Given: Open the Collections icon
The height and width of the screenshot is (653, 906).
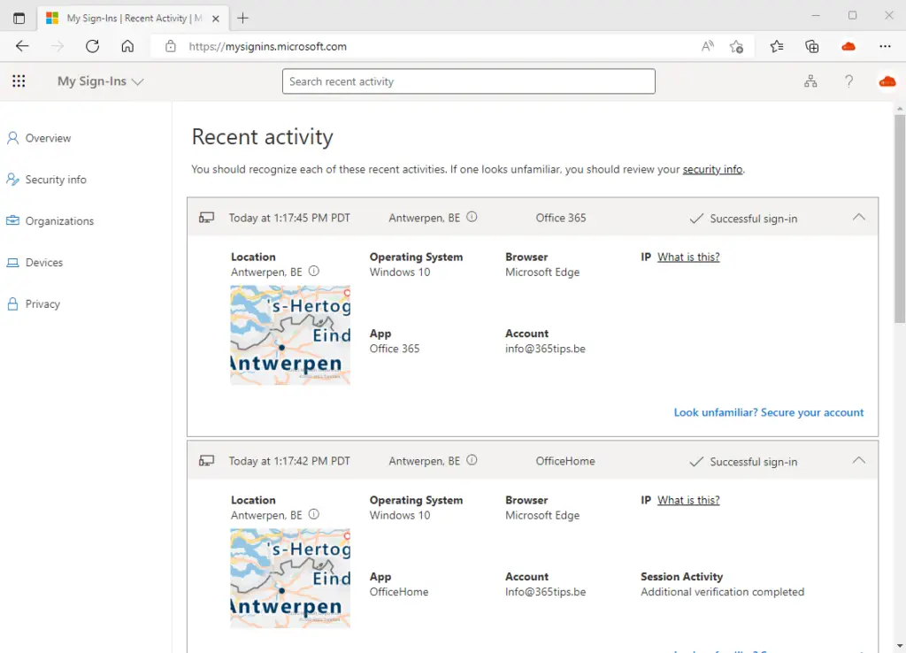Looking at the screenshot, I should (x=812, y=46).
